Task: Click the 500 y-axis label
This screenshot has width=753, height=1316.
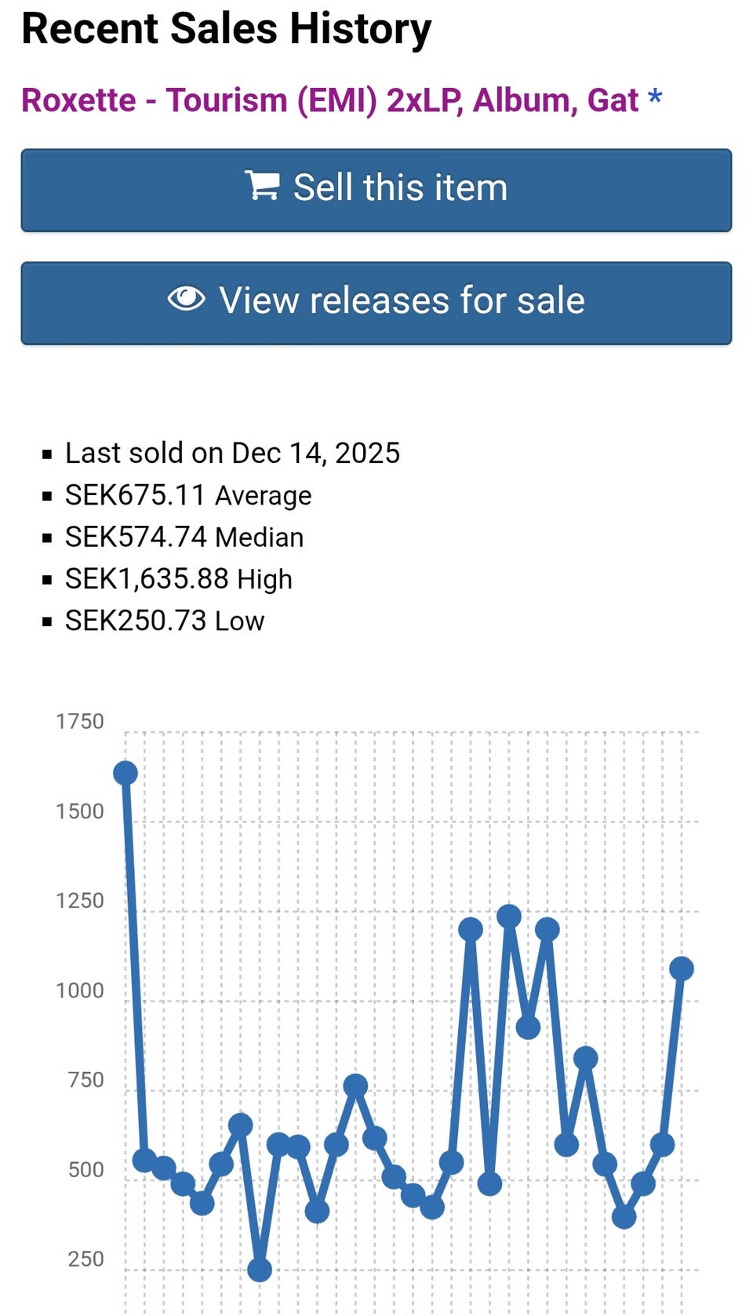Action: [85, 1169]
